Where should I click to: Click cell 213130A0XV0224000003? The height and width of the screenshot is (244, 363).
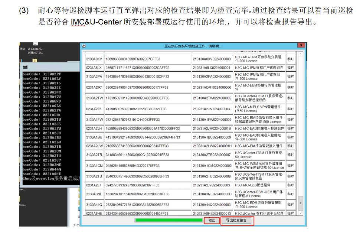point(212,59)
